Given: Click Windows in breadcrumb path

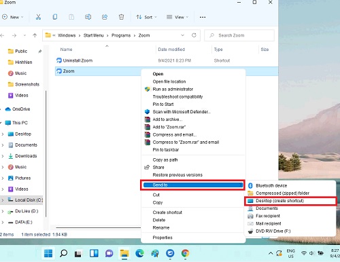Looking at the screenshot, I should pyautogui.click(x=67, y=35).
